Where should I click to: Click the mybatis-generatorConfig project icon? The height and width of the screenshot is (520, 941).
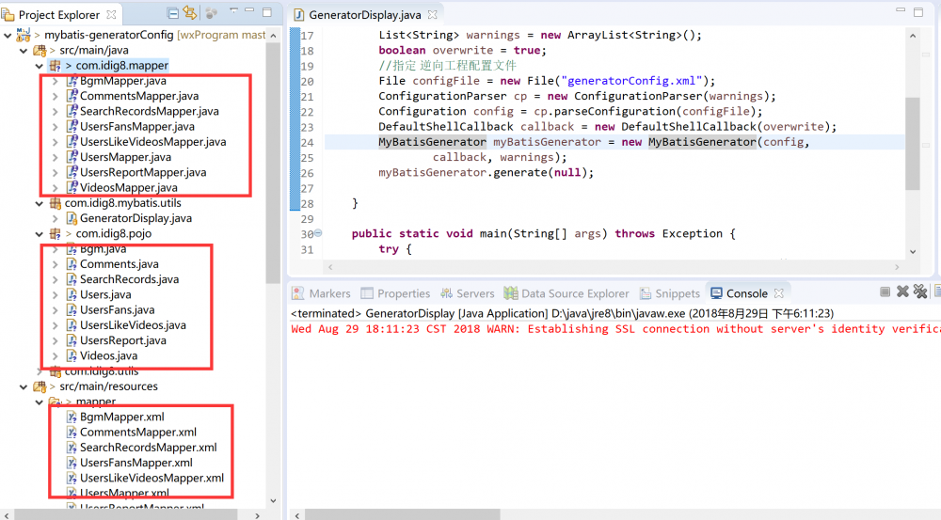[24, 35]
